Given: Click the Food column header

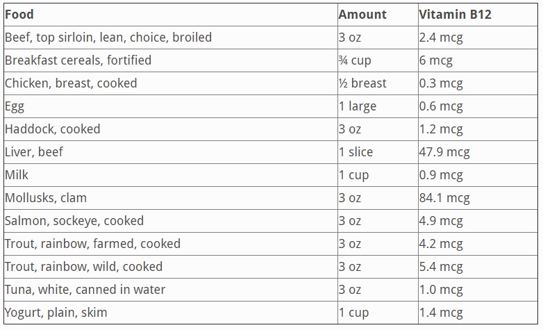Looking at the screenshot, I should [19, 14].
